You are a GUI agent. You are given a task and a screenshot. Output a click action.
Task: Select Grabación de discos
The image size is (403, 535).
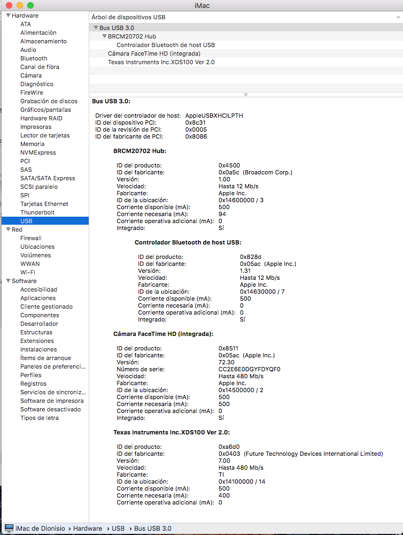pos(49,101)
